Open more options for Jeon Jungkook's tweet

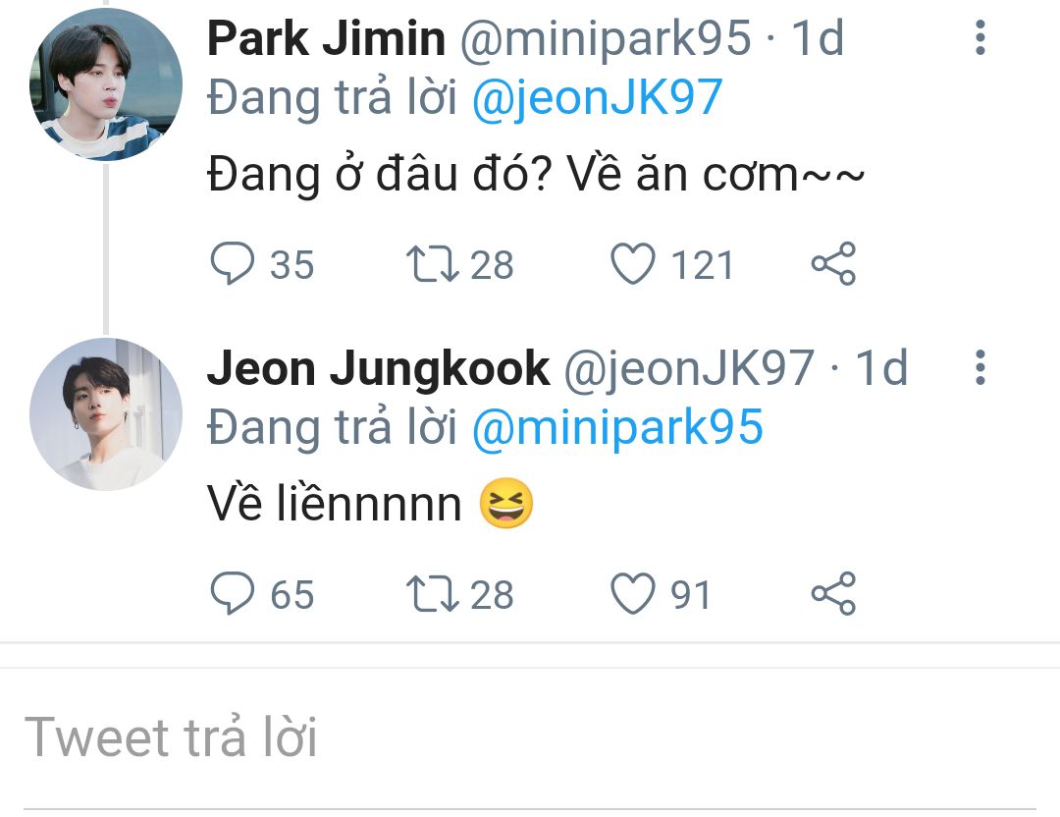tap(980, 367)
